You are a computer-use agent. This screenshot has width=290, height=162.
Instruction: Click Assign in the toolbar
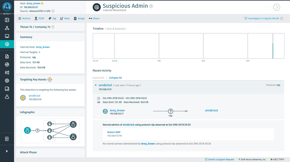[80, 18]
